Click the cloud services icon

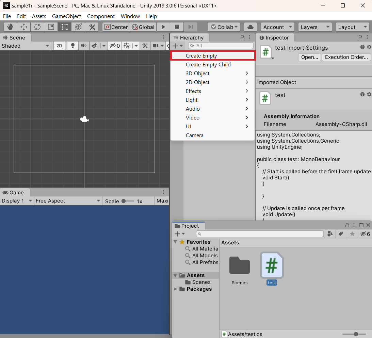coord(250,27)
